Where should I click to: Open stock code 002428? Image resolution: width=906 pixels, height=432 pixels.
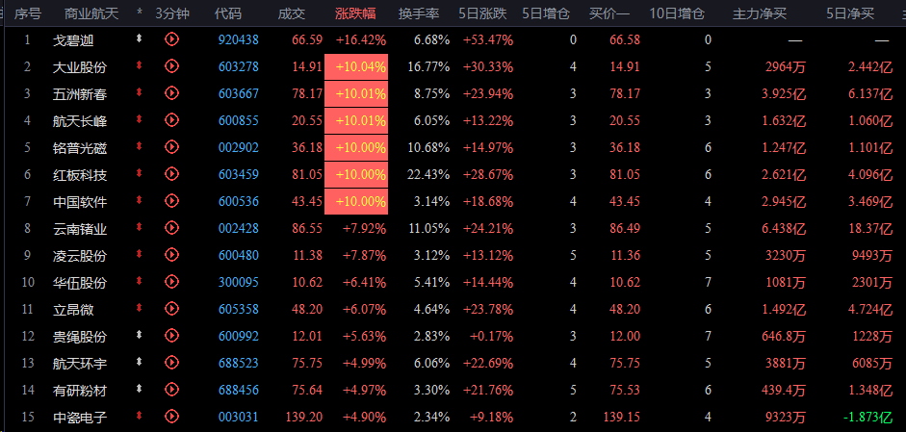click(x=239, y=229)
